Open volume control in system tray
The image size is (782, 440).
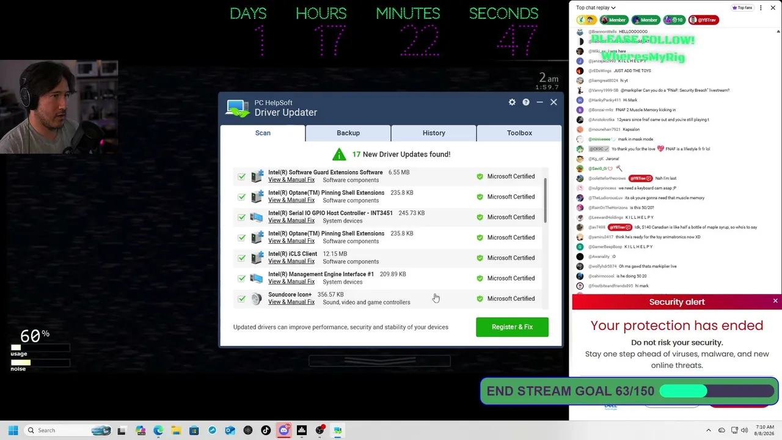pos(745,430)
